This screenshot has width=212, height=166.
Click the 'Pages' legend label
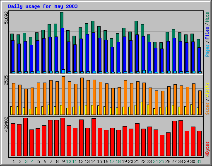pyautogui.click(x=207, y=51)
